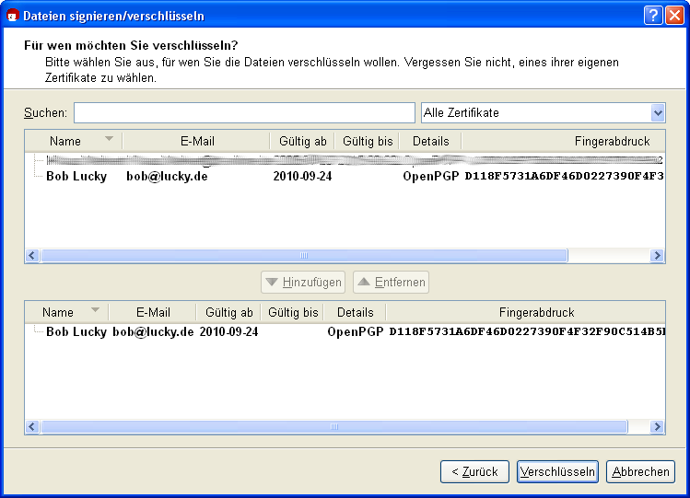The image size is (690, 498).
Task: Click the sort arrow in upper Name header
Action: click(110, 140)
